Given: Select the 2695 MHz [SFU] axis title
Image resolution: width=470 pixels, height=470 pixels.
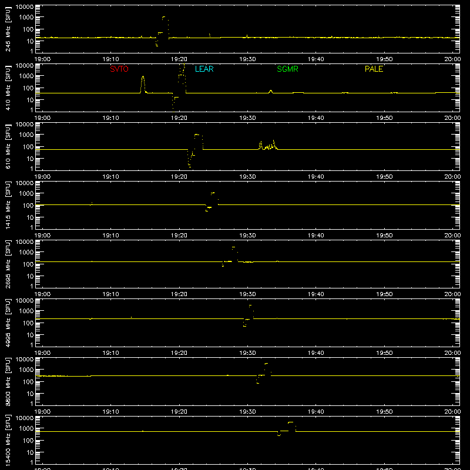Looking at the screenshot, I should 8,264.
